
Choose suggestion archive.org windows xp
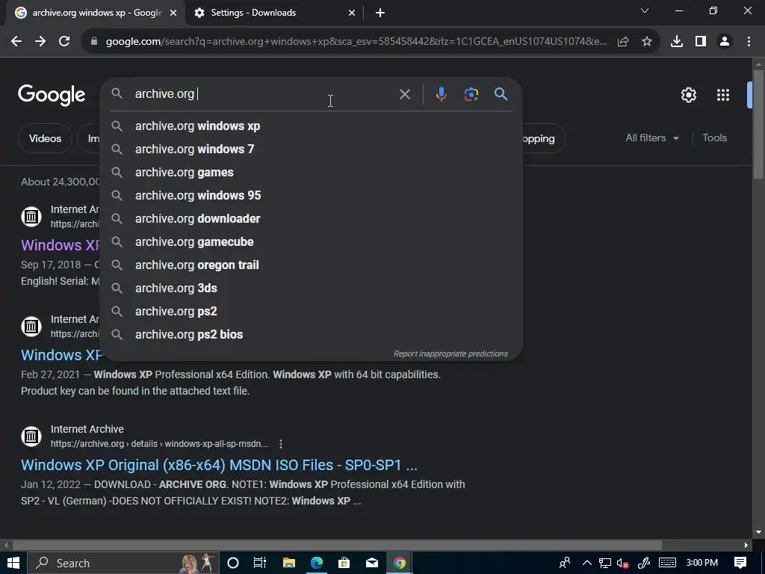[x=311, y=126]
